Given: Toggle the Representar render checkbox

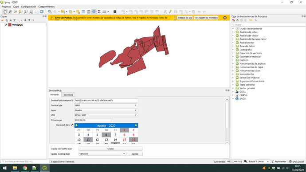Looking at the screenshot, I should point(273,162).
